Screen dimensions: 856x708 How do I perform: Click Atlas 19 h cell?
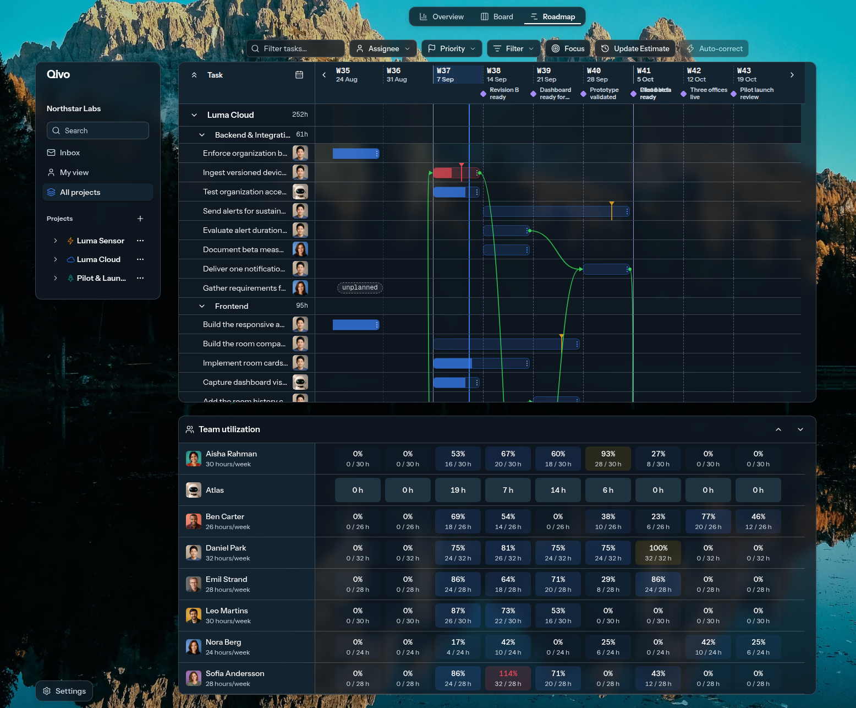click(458, 490)
